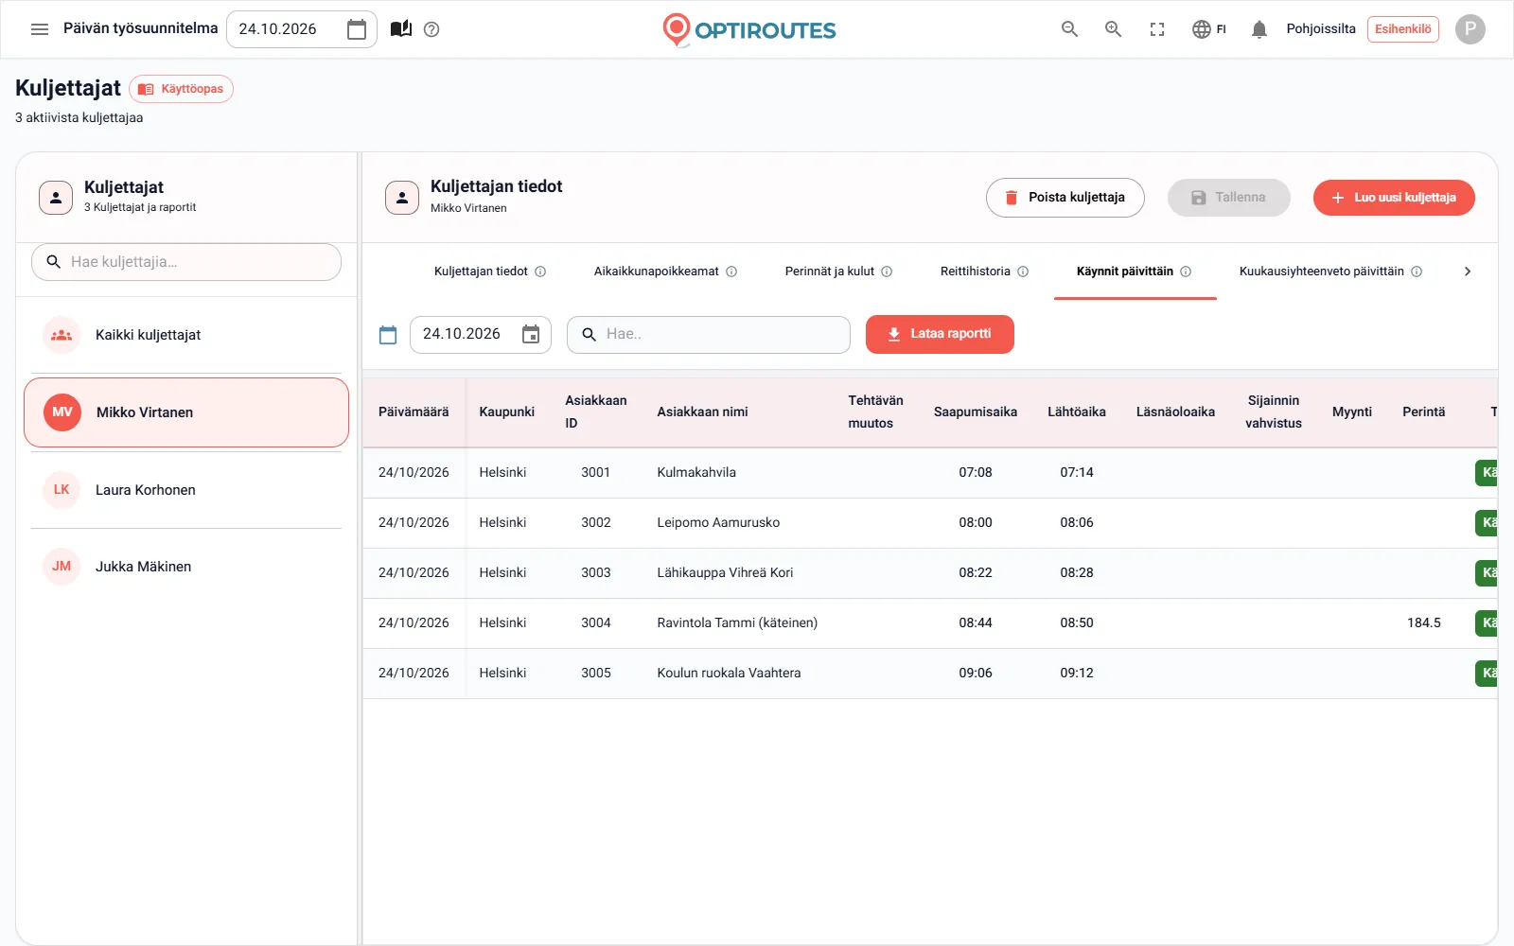Image resolution: width=1514 pixels, height=946 pixels.
Task: Open date picker inside 24.10.2026 report field
Action: click(x=531, y=334)
